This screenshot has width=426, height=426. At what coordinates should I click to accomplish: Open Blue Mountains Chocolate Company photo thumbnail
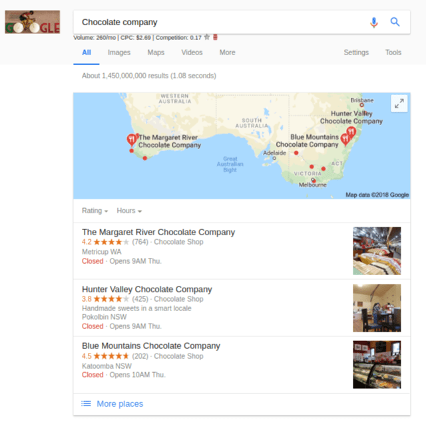pyautogui.click(x=377, y=365)
